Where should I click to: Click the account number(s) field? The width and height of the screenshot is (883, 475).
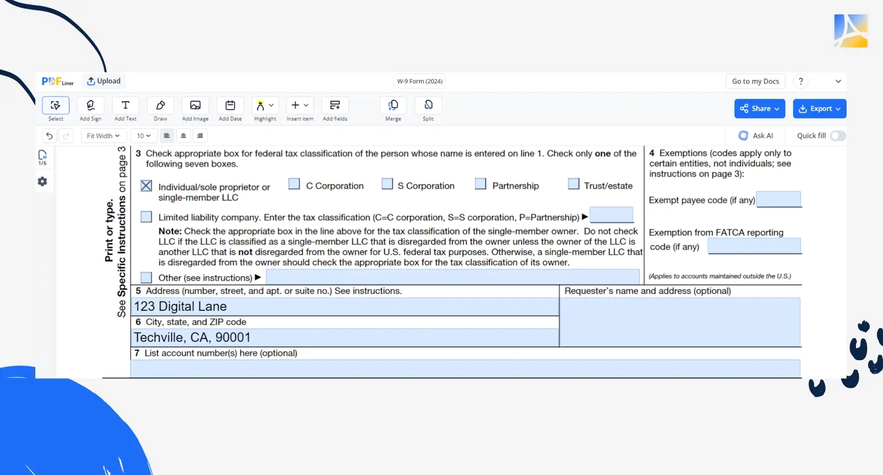point(465,368)
